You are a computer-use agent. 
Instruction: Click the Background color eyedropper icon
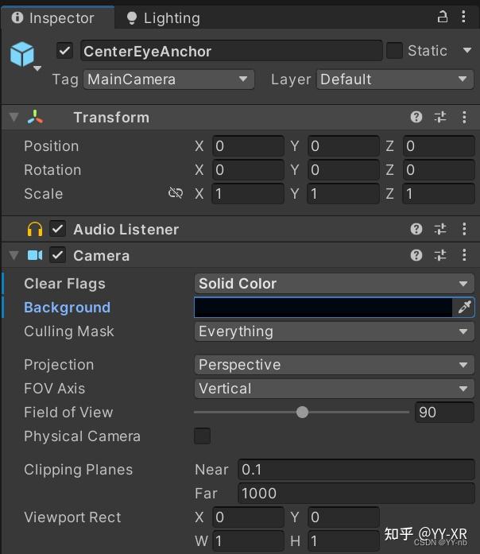pos(464,308)
